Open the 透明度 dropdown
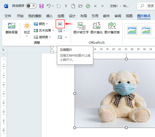Screen dimensions: 155x137 point(42,37)
